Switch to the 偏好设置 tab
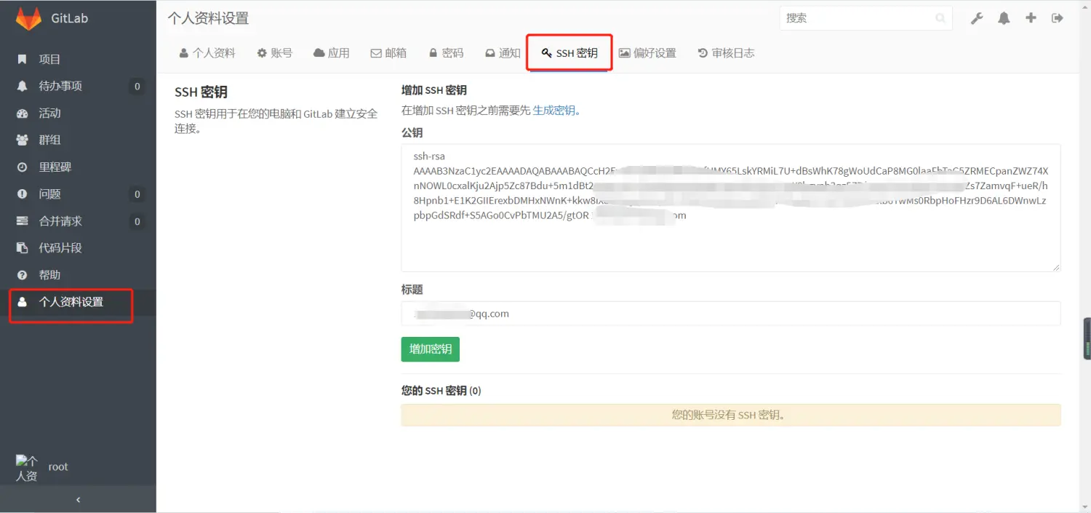 click(x=647, y=52)
